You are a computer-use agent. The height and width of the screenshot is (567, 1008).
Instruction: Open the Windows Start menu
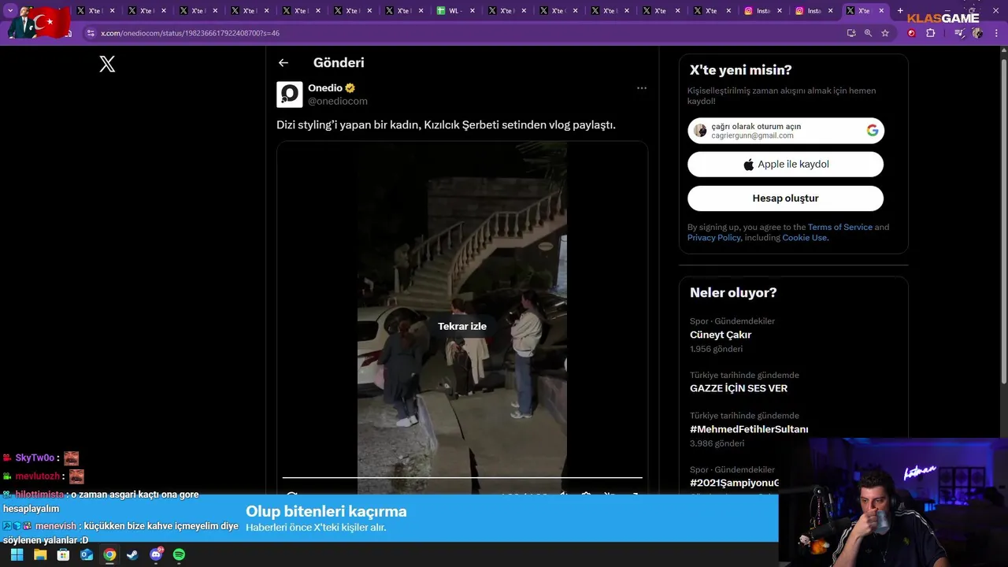[x=17, y=554]
